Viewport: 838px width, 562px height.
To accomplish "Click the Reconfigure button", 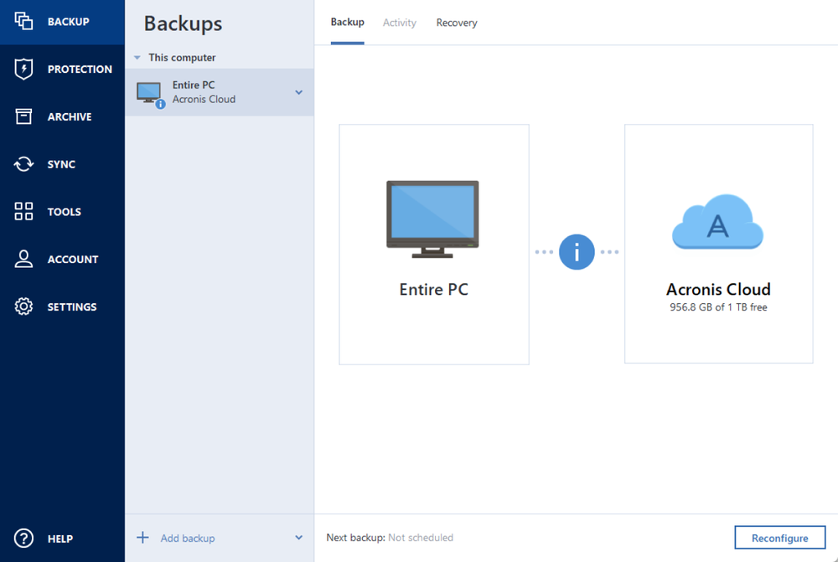I will (779, 538).
